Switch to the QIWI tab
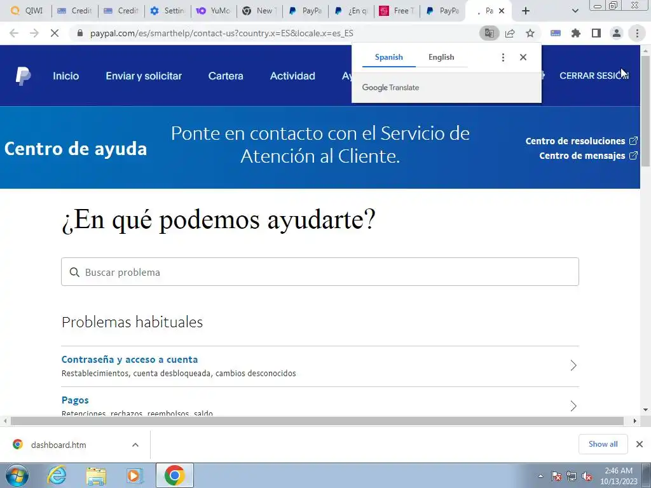The image size is (651, 488). [x=27, y=11]
